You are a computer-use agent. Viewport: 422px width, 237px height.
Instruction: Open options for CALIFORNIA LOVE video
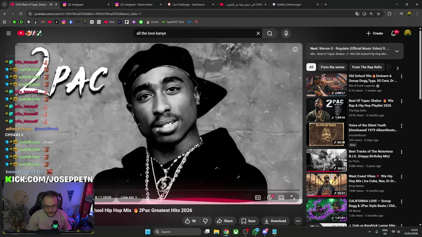pyautogui.click(x=401, y=201)
